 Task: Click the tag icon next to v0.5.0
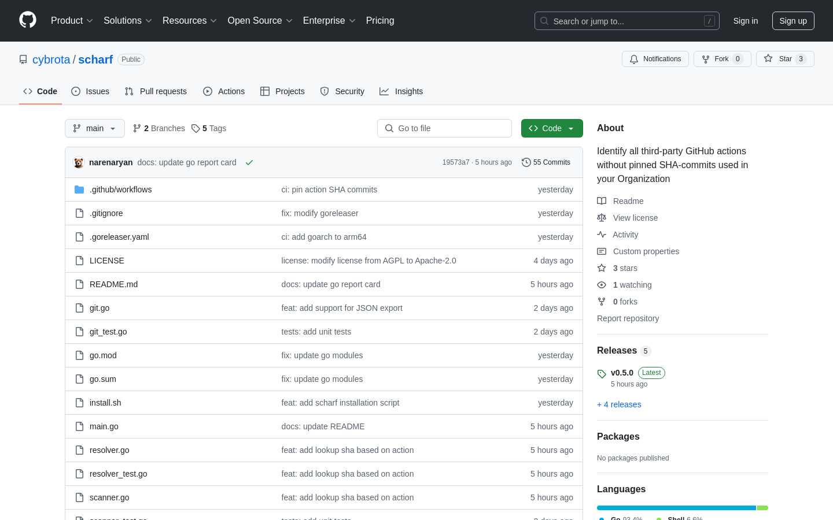click(x=602, y=374)
